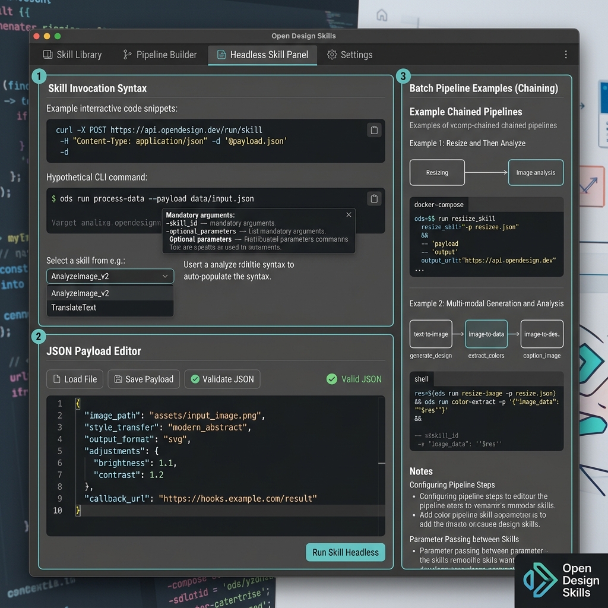Click the "Configuring Pipeline Steps" notes heading

pos(452,484)
